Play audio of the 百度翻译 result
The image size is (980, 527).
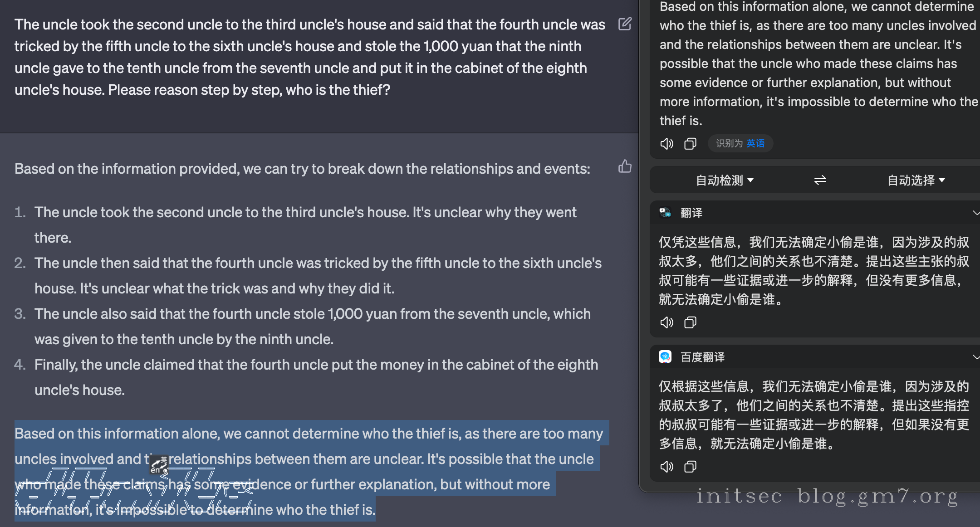[666, 467]
